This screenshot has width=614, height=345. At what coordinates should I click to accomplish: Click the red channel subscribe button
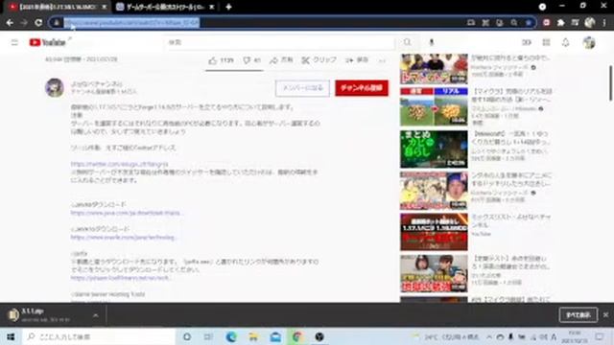(x=362, y=88)
